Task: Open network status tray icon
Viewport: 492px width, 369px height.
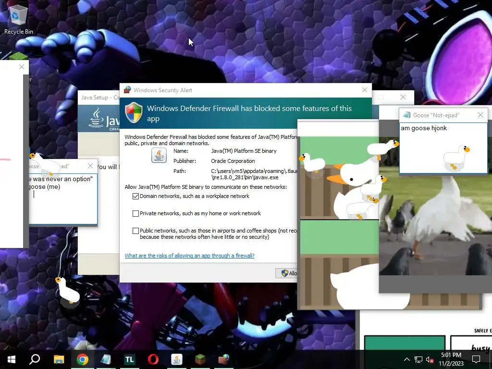Action: [x=418, y=359]
